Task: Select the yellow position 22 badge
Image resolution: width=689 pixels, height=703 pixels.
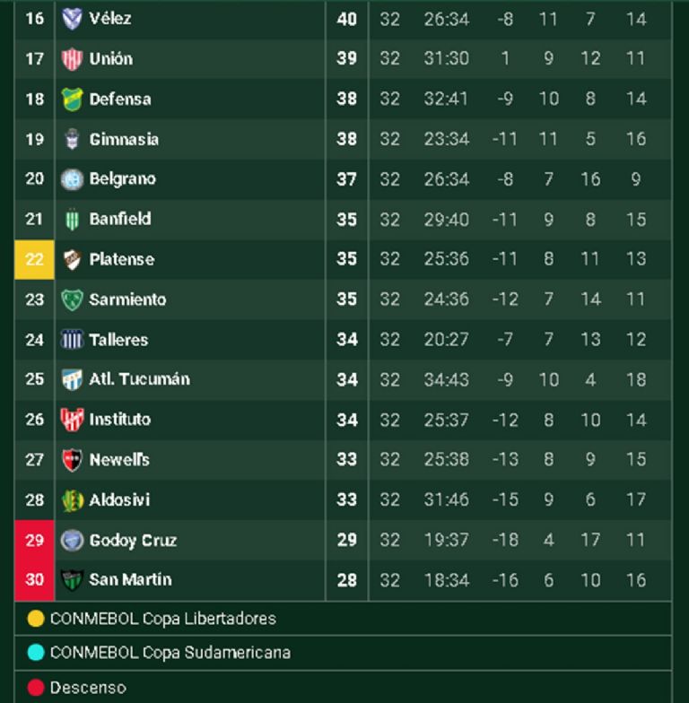Action: pos(34,259)
